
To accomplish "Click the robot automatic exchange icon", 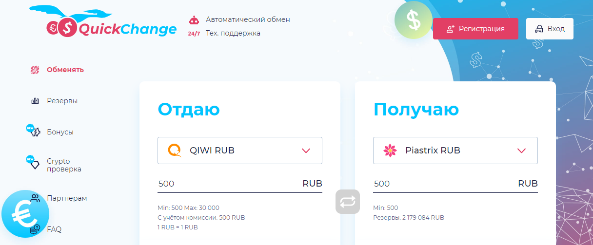I will pyautogui.click(x=194, y=20).
